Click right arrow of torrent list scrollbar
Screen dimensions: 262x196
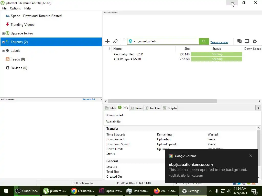click(x=259, y=101)
